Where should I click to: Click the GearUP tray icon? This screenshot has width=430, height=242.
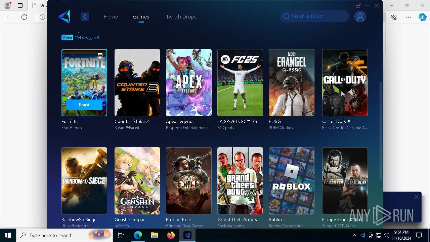click(x=362, y=235)
